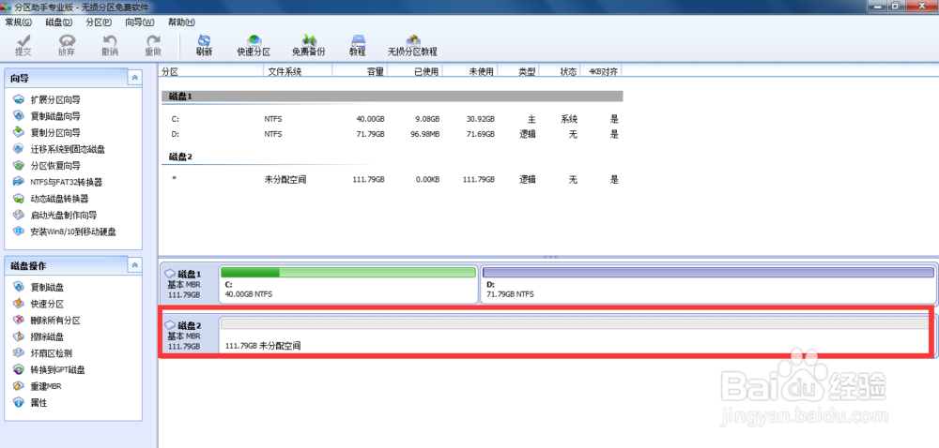
Task: Open the 向导(W) menu
Action: point(139,22)
